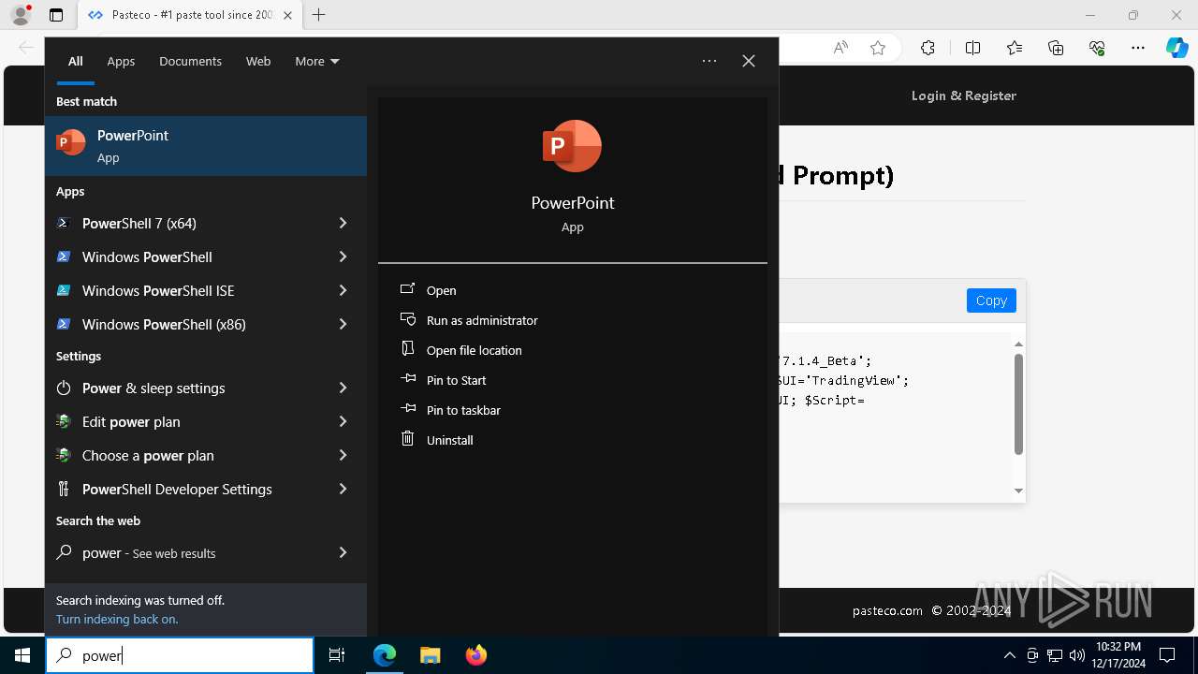The width and height of the screenshot is (1198, 674).
Task: Expand PowerShell 7 (x64) chevron
Action: tap(343, 223)
